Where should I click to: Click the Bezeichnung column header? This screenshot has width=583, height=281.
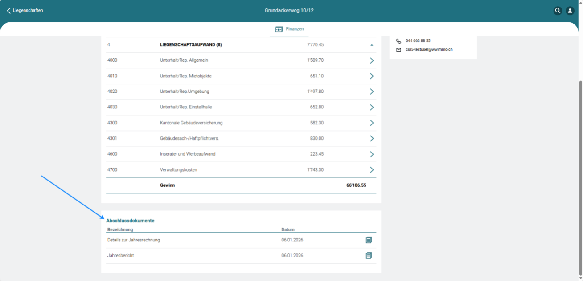120,230
